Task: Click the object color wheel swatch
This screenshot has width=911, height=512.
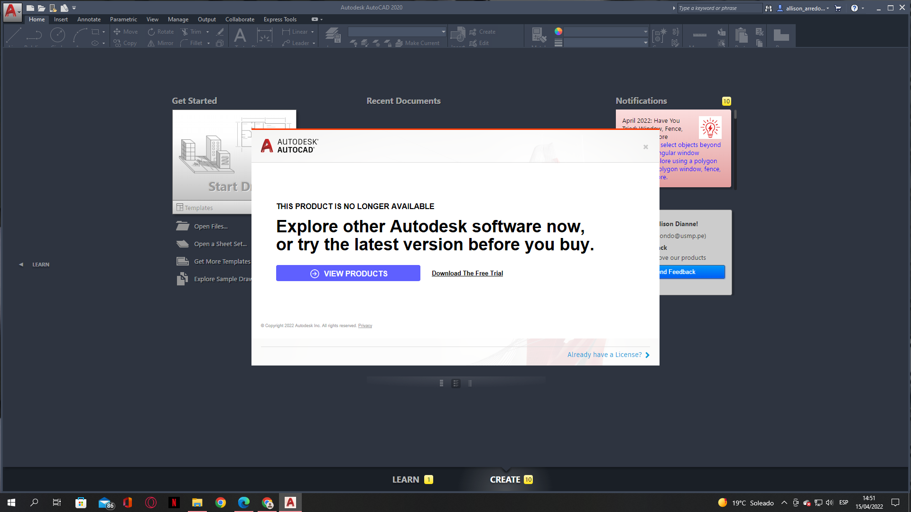Action: (558, 31)
